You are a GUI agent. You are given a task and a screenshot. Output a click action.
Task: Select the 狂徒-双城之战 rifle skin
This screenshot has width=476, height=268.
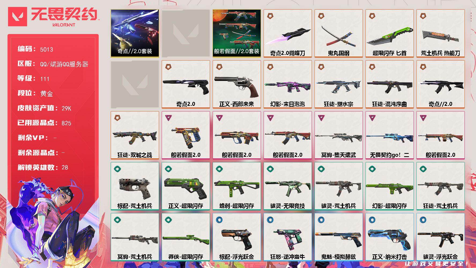[135, 135]
